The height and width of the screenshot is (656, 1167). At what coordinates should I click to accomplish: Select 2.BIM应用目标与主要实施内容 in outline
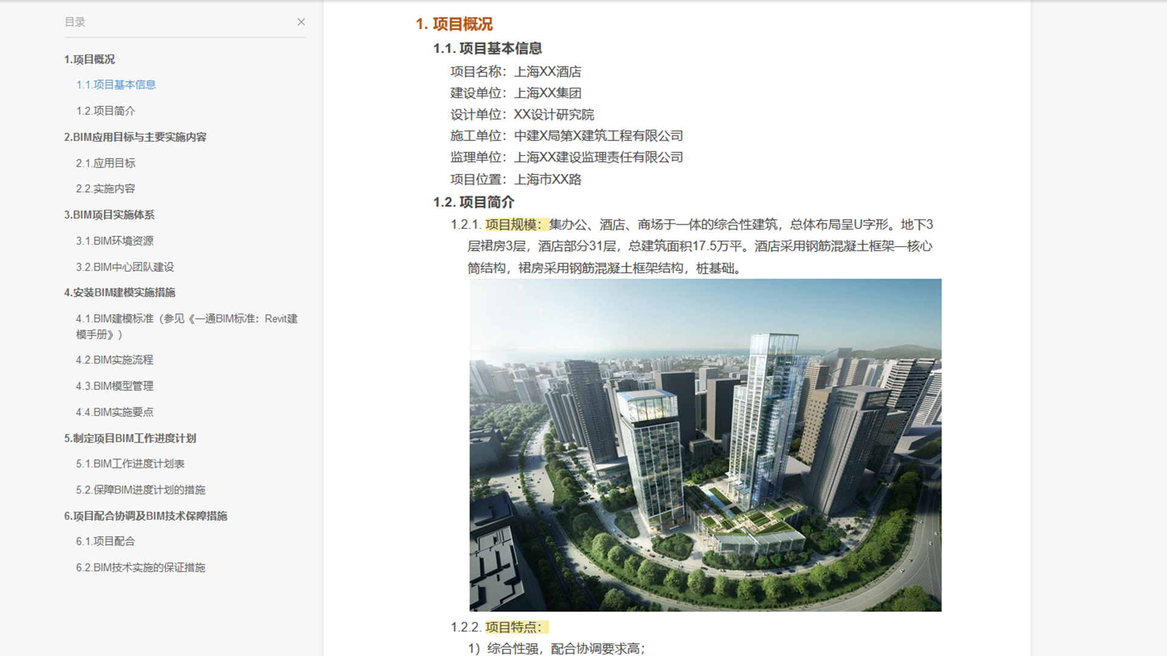click(x=135, y=137)
